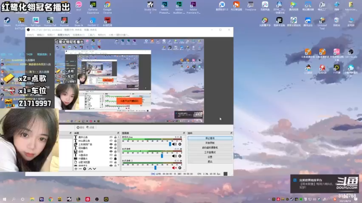Open freepiano desktop shortcut

coord(251,6)
